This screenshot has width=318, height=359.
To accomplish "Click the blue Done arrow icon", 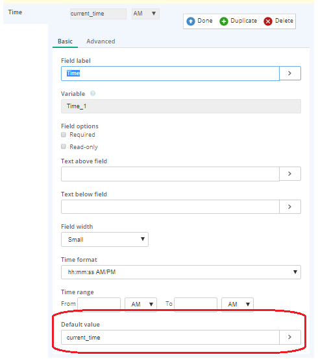I will click(191, 21).
